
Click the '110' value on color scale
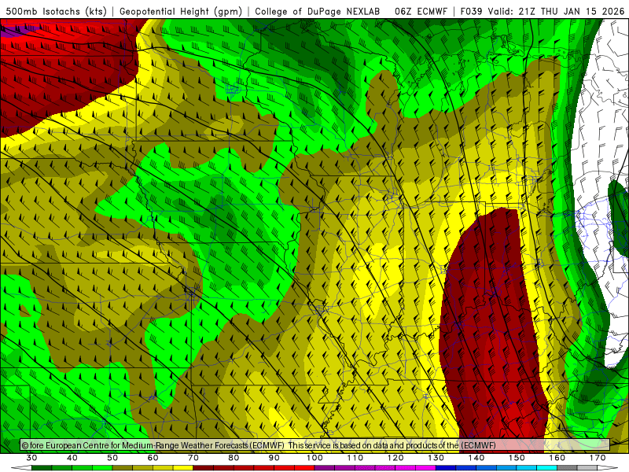pos(355,458)
